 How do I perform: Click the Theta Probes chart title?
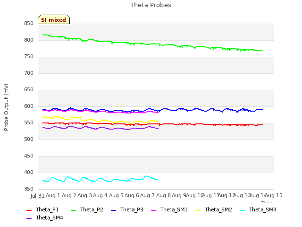(151, 5)
